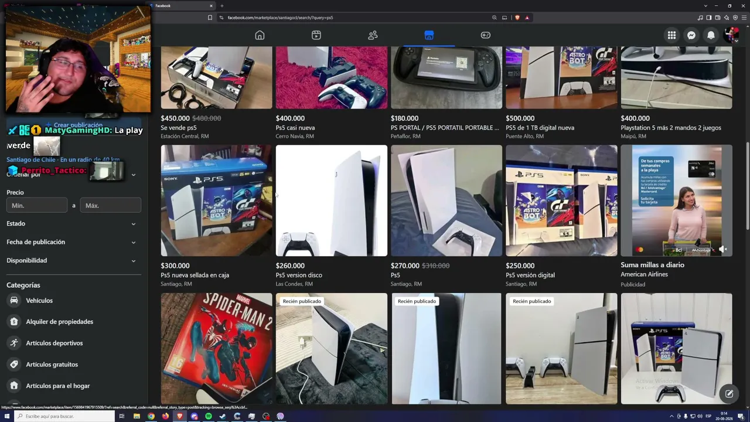The height and width of the screenshot is (422, 750).
Task: Open Messenger chats icon
Action: 691,35
